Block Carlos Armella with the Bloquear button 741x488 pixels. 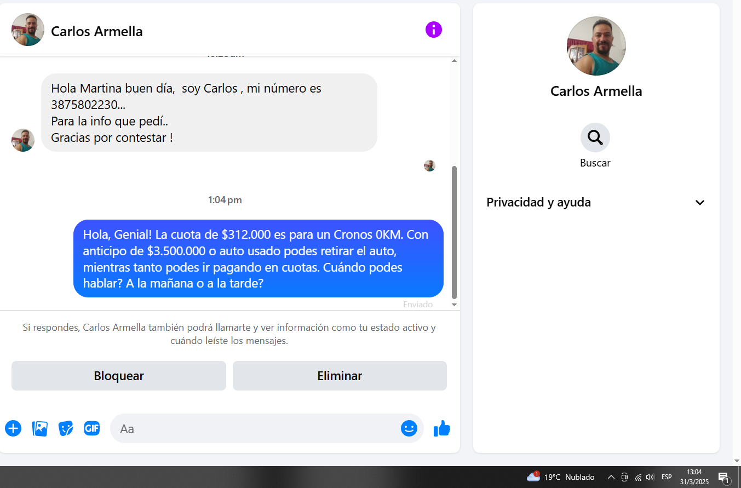(119, 376)
